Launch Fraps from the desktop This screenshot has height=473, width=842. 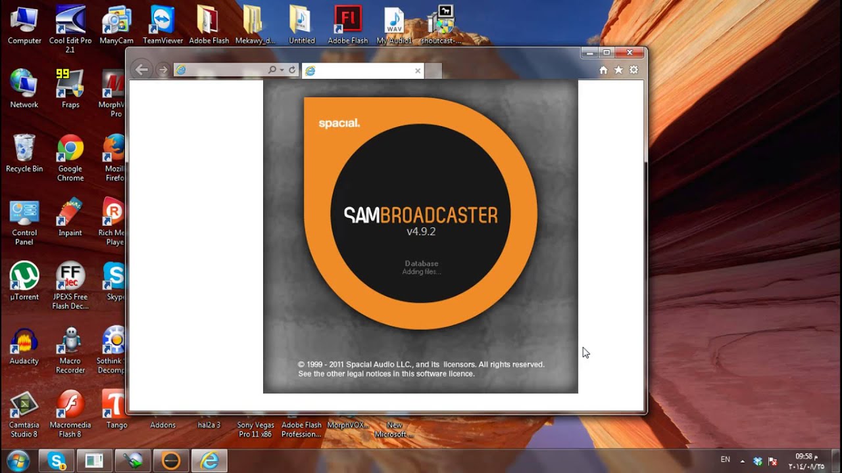(x=70, y=89)
